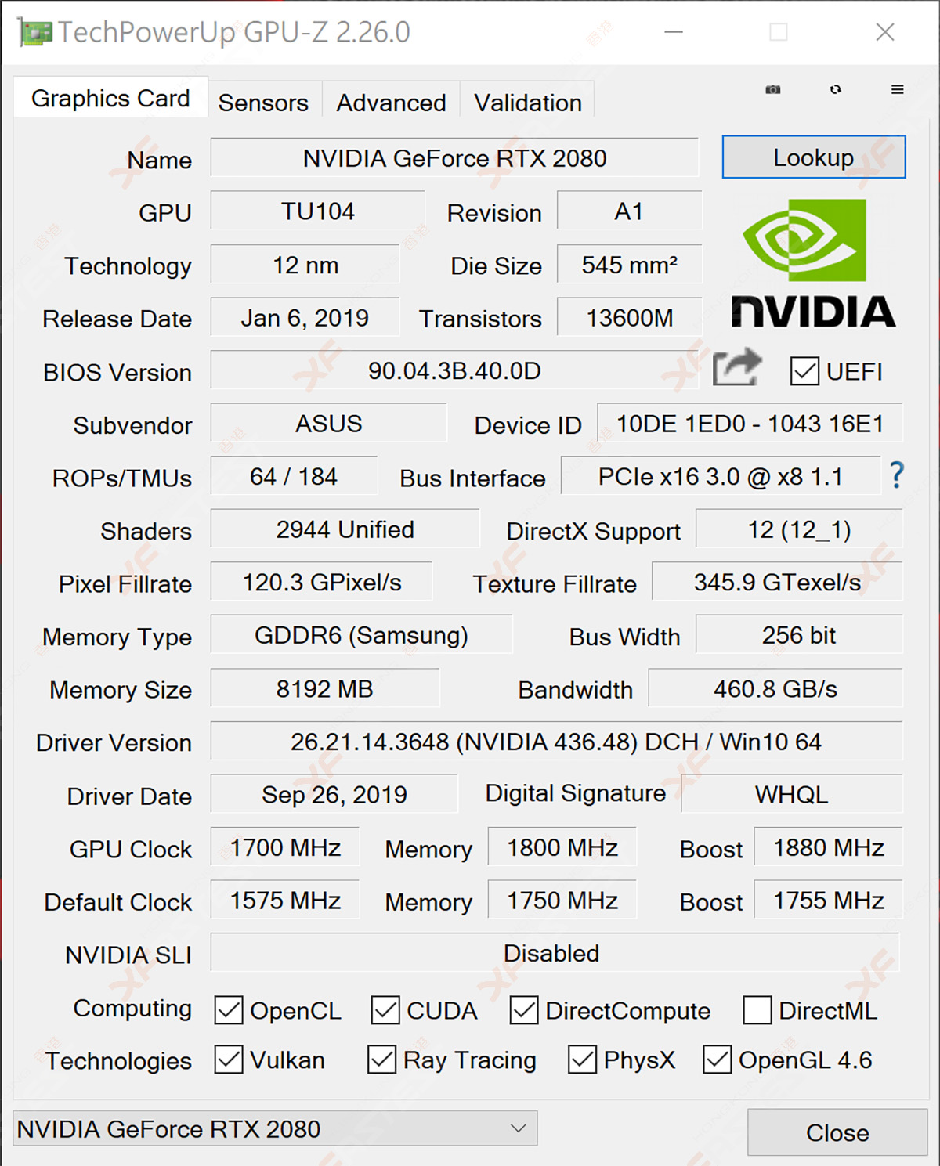Open the NVIDIA GeForce RTX 2080 combo box
This screenshot has height=1166, width=940.
pos(275,1128)
